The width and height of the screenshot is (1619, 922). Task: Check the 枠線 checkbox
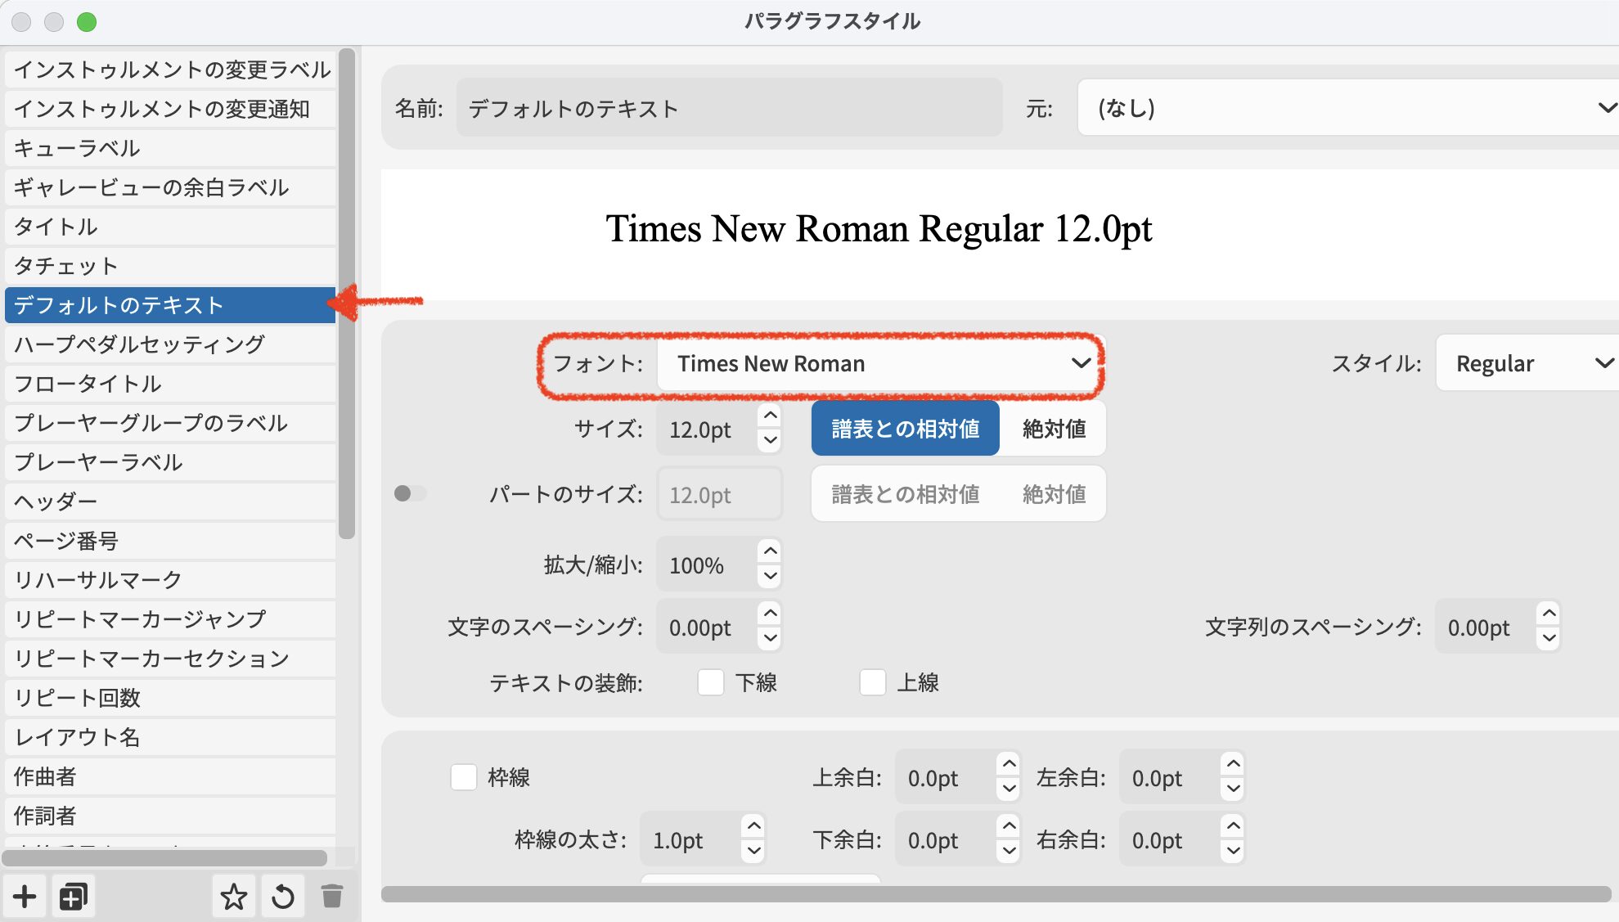pyautogui.click(x=464, y=777)
